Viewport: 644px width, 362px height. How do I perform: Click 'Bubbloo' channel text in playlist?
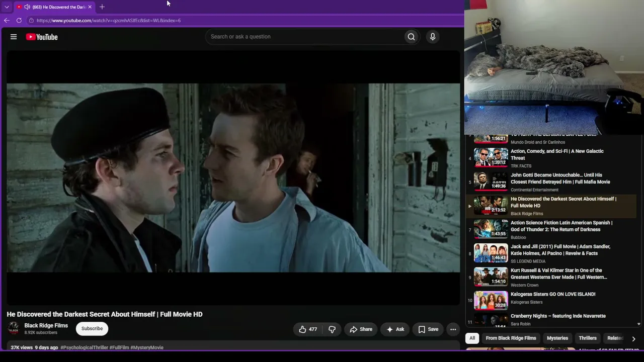(x=518, y=237)
